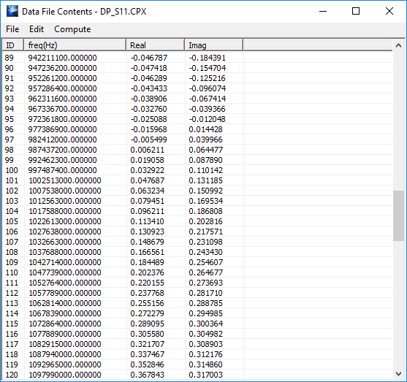This screenshot has width=407, height=382.
Task: Click Real value 0.113410
Action: pyautogui.click(x=147, y=221)
